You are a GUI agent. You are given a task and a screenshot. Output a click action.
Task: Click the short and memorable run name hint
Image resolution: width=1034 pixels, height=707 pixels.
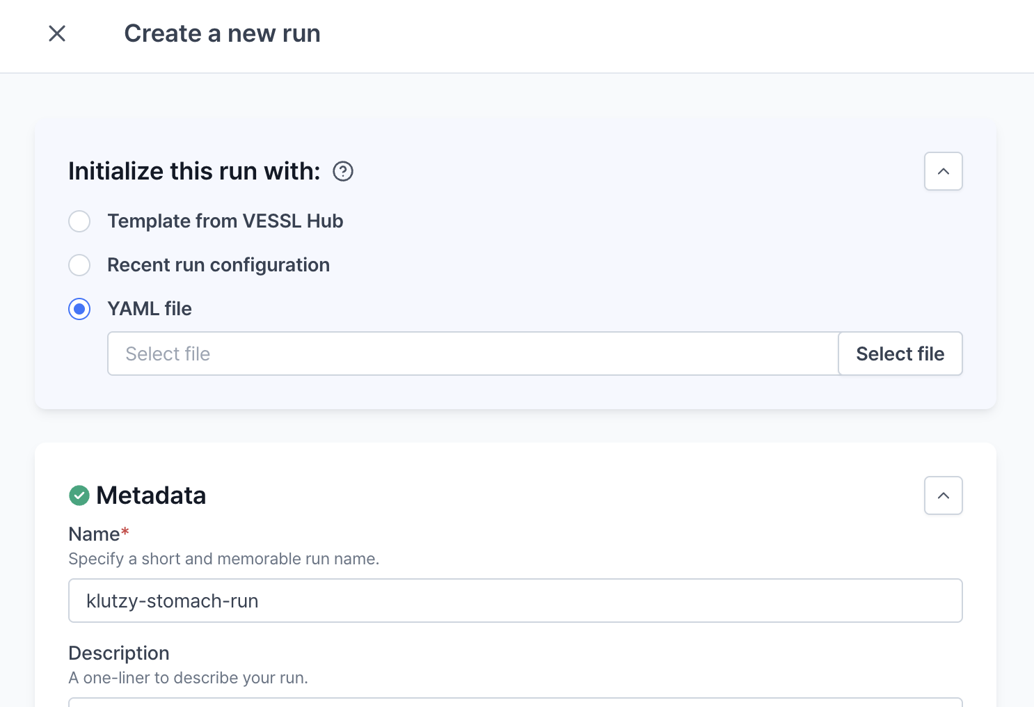[x=223, y=559]
